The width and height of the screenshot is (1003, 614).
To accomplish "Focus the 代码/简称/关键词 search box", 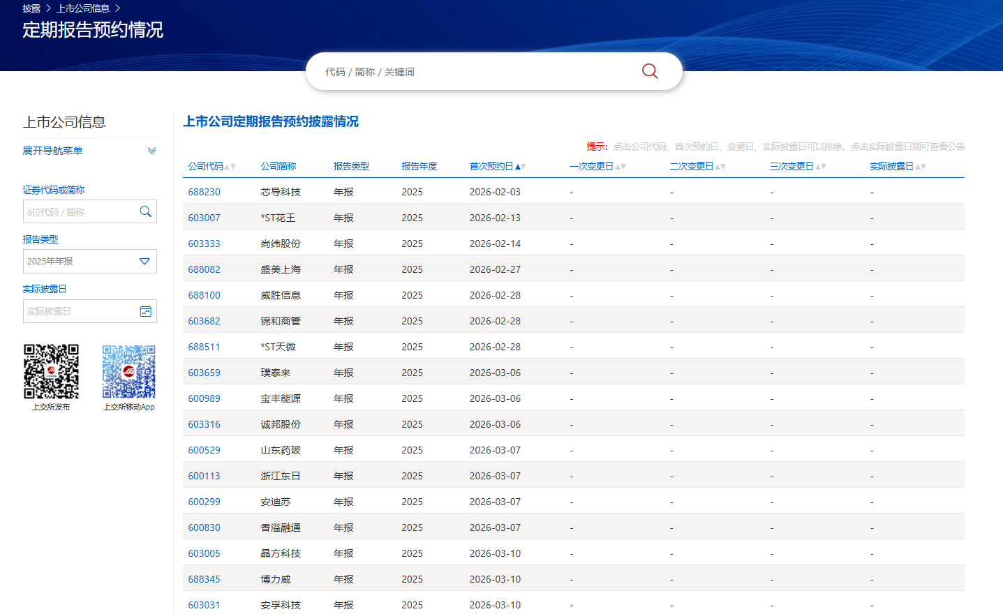I will pyautogui.click(x=475, y=72).
